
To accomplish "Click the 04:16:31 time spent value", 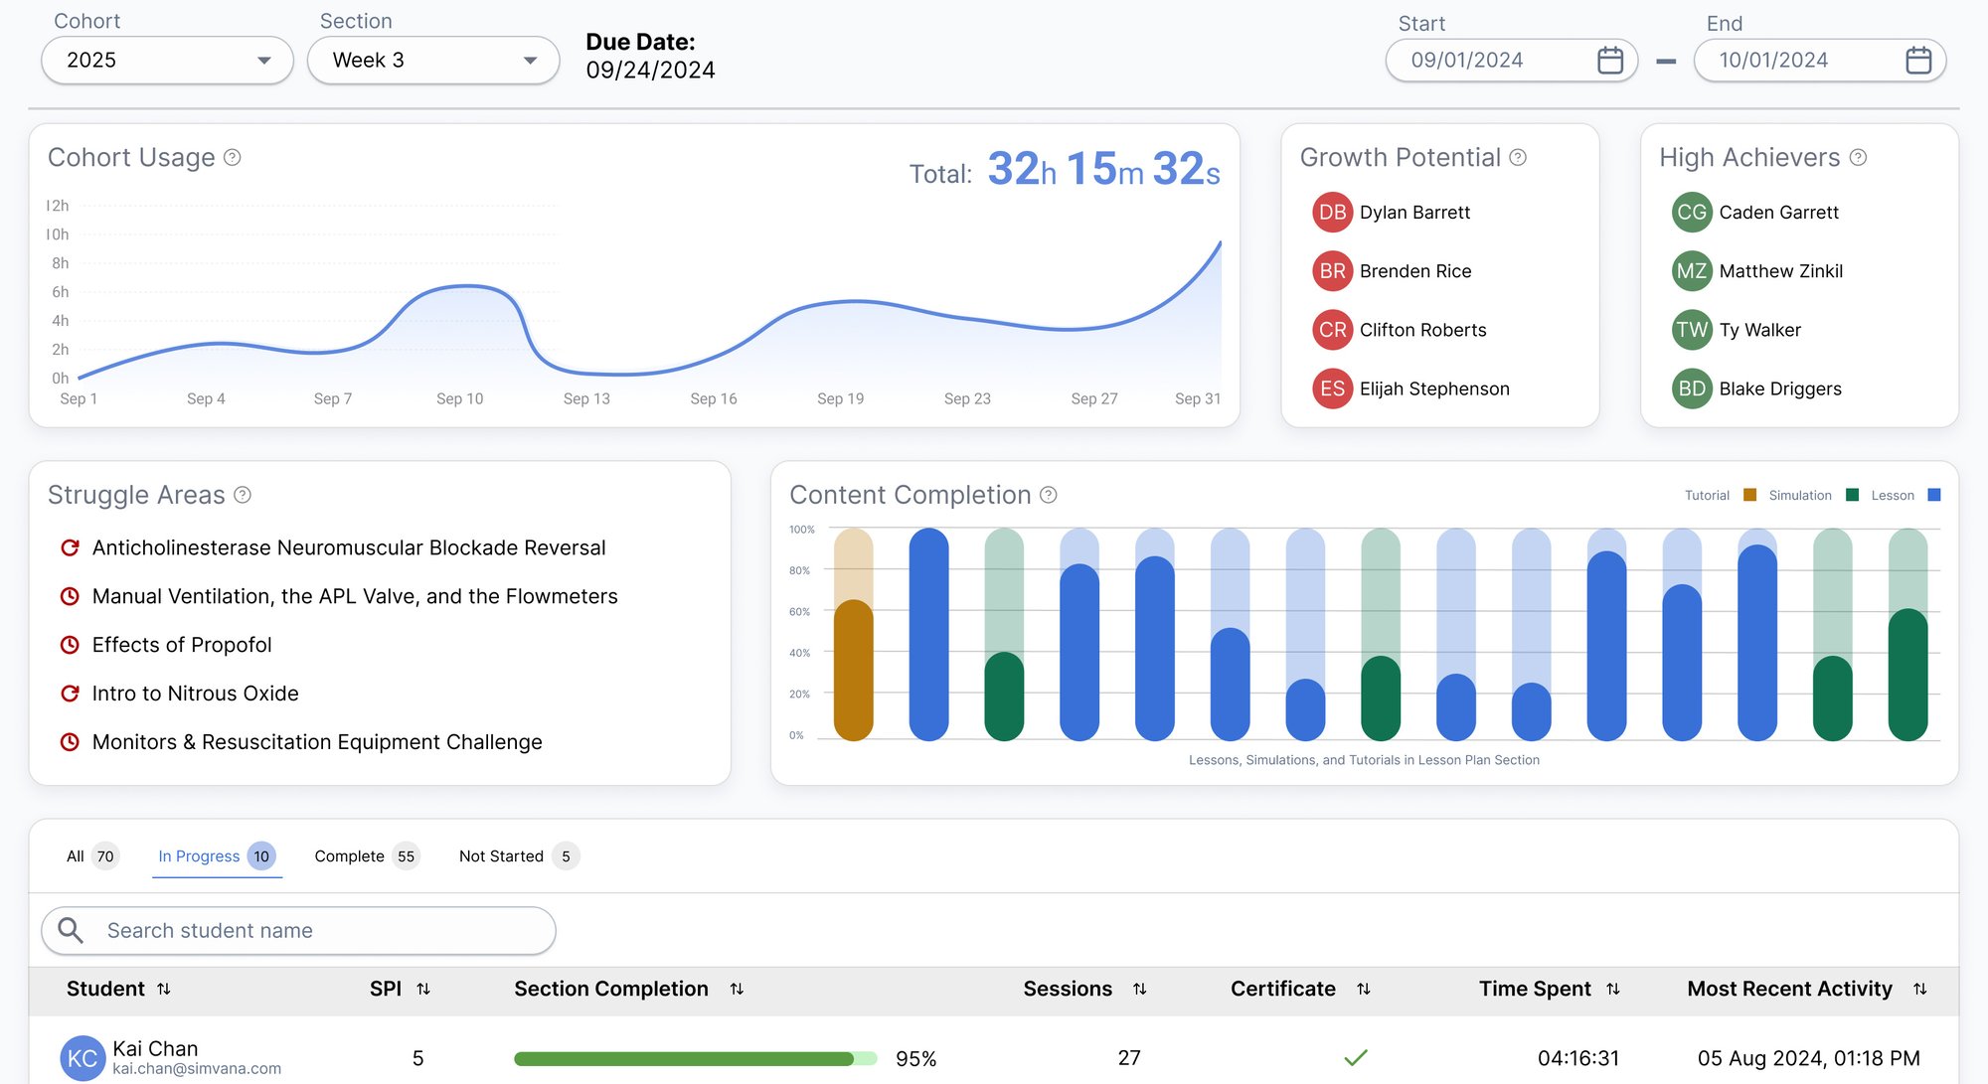I will pos(1578,1058).
